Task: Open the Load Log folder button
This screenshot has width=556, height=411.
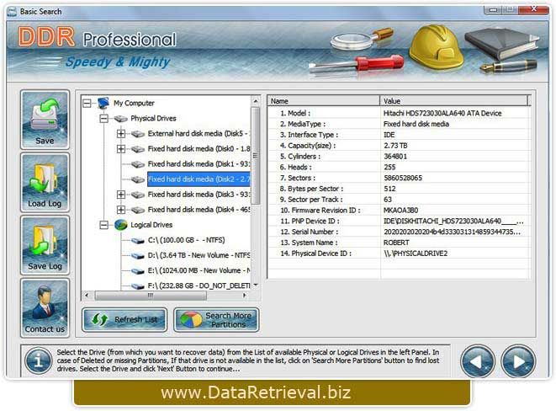Action: [x=45, y=183]
